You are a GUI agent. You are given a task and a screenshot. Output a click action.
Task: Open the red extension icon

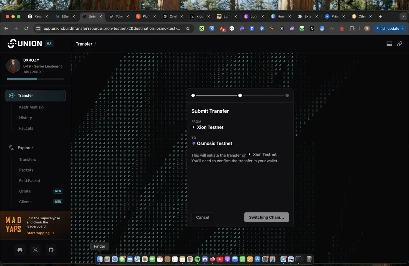click(x=342, y=28)
